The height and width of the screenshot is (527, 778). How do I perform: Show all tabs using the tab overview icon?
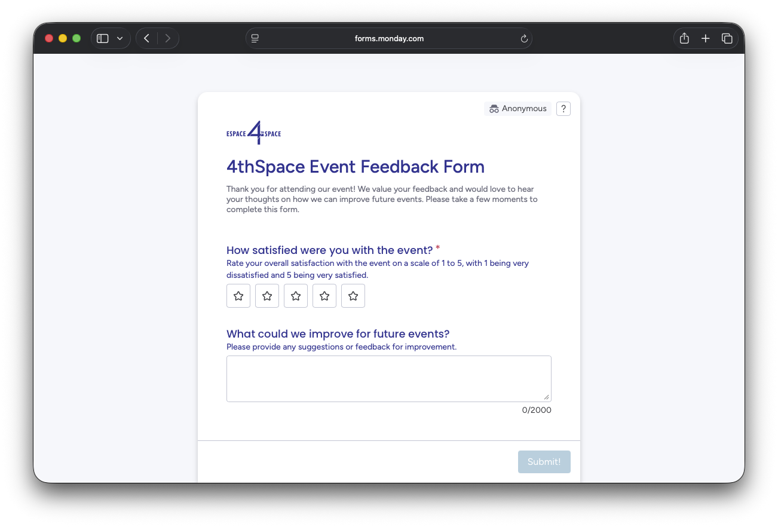click(727, 38)
